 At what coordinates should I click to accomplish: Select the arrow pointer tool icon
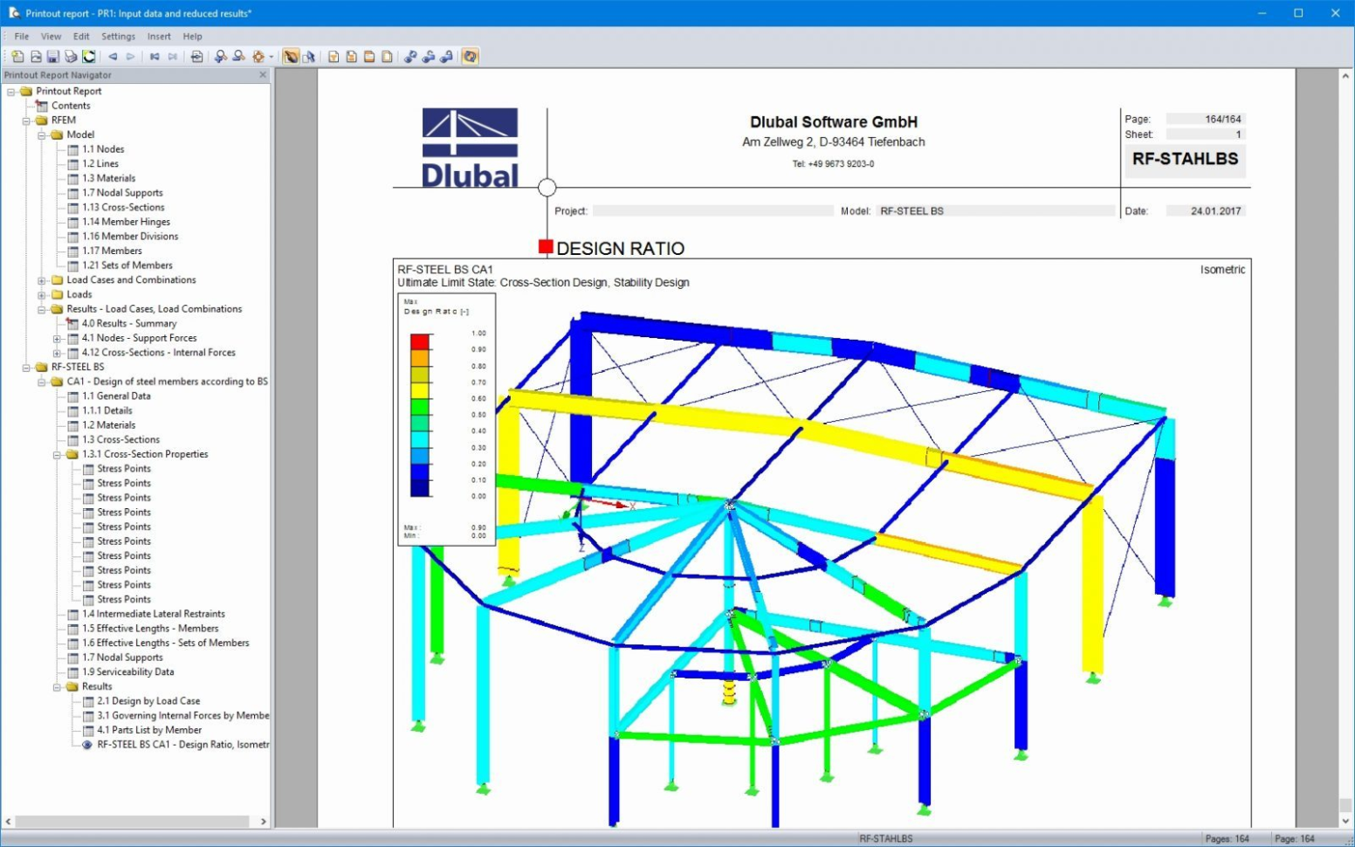click(310, 56)
